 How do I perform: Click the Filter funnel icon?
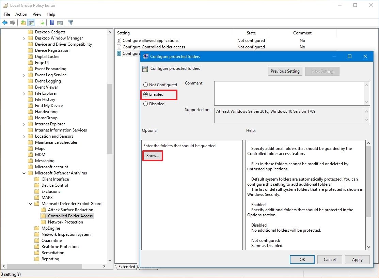click(x=70, y=22)
